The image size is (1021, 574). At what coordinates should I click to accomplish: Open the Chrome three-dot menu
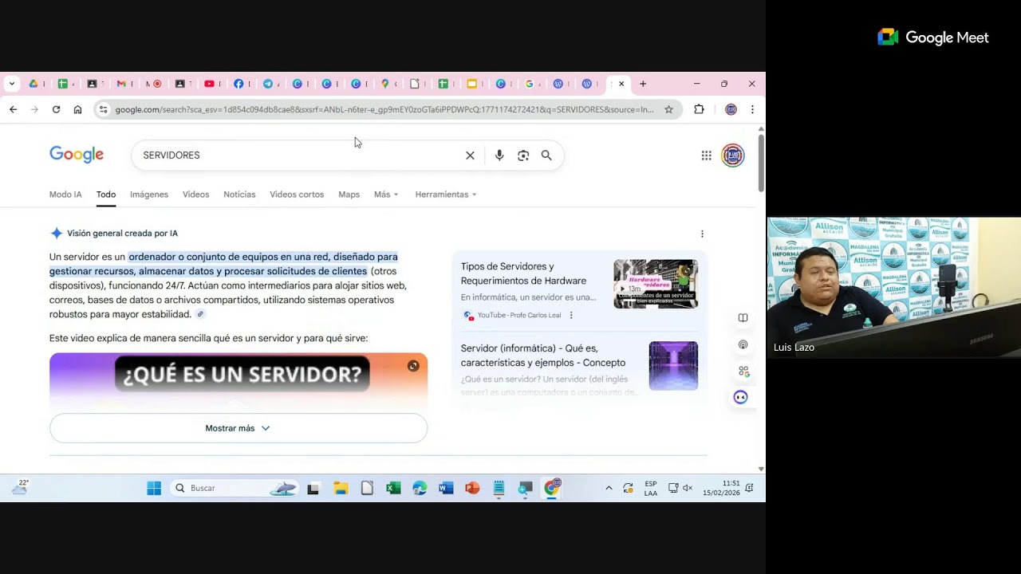(x=752, y=109)
